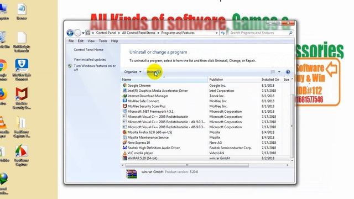This screenshot has width=354, height=199.
Task: Click the Intel Corporation publisher cell
Action: (221, 91)
